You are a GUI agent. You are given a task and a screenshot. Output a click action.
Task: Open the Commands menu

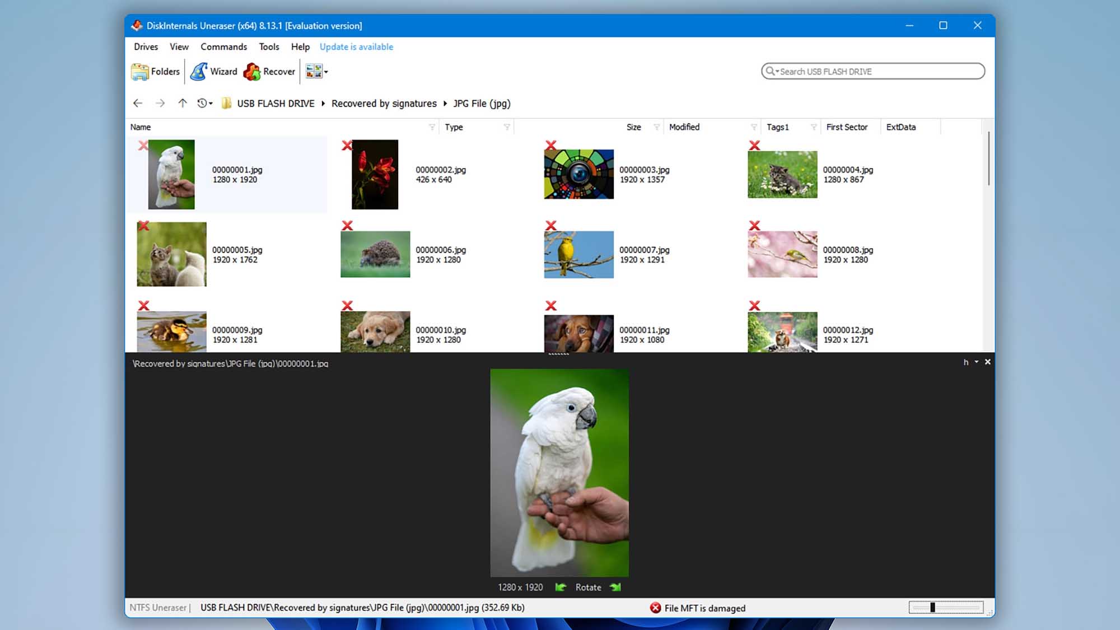(223, 47)
